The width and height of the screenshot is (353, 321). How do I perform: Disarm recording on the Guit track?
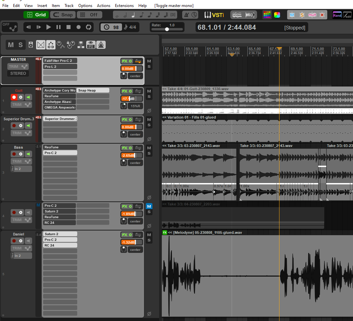click(14, 97)
